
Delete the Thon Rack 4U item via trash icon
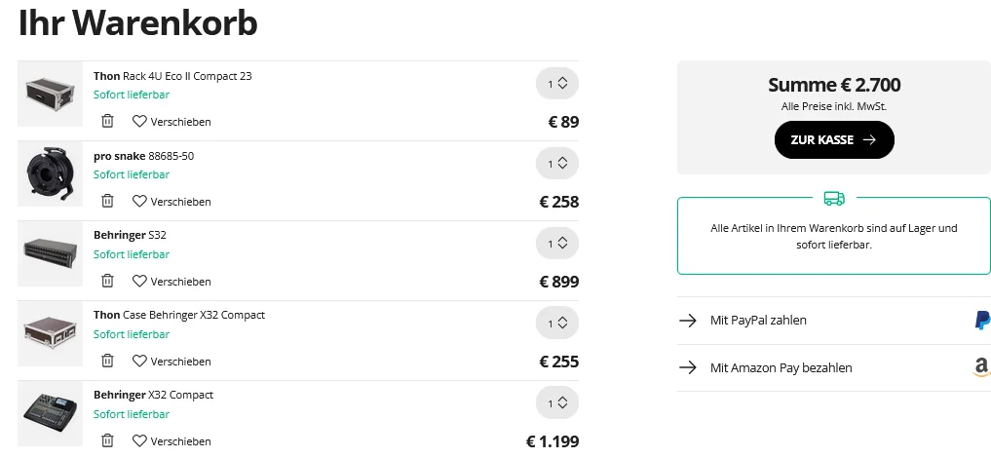tap(107, 122)
